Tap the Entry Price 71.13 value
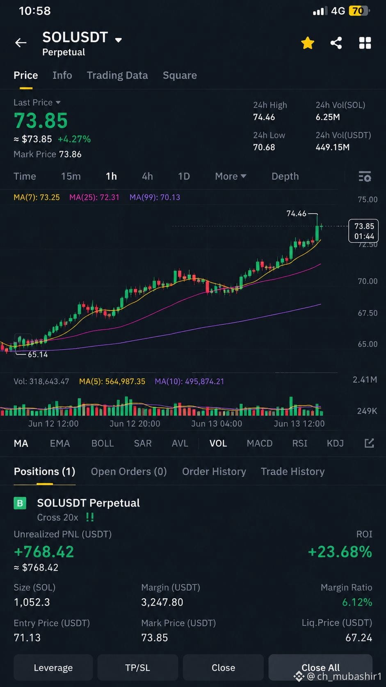The image size is (386, 687). point(27,638)
